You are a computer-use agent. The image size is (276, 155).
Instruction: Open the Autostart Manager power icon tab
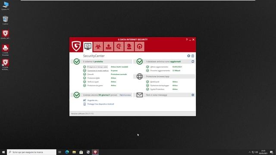coord(140,46)
